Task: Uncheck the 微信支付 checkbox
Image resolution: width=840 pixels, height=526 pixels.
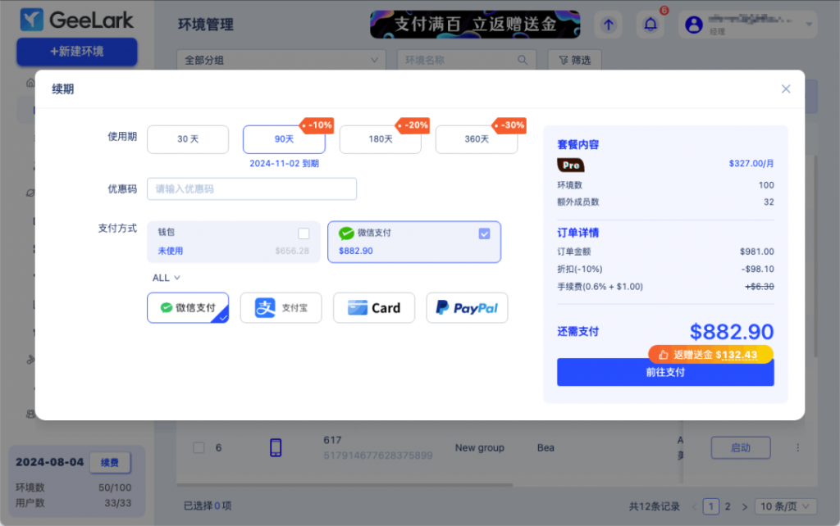Action: pyautogui.click(x=484, y=234)
